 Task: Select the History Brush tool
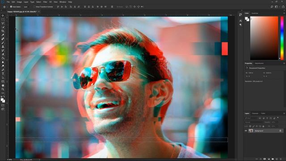(3, 51)
